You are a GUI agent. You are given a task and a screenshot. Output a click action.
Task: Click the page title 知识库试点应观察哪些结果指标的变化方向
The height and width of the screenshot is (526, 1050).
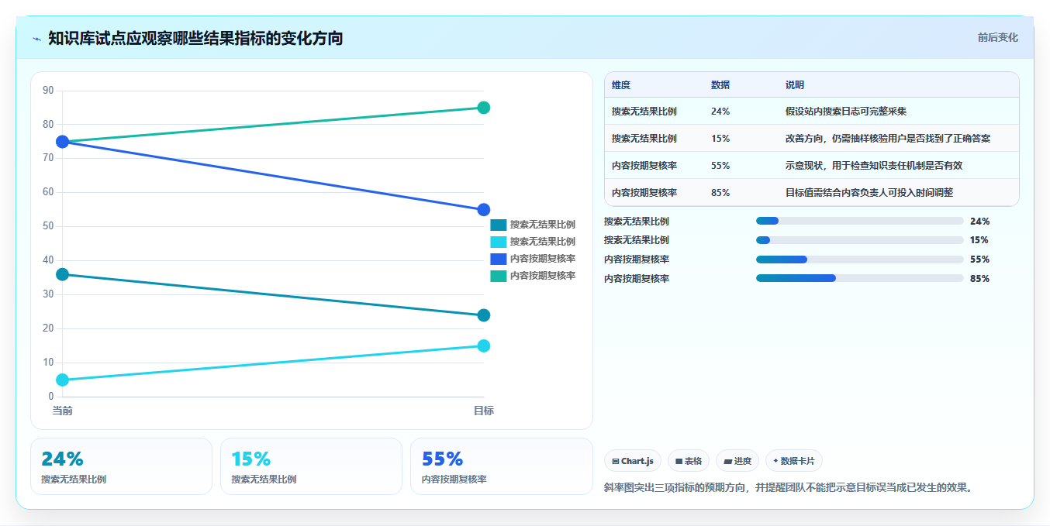(195, 38)
